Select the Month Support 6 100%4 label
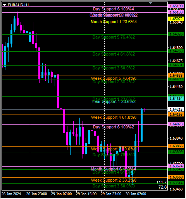The width and height of the screenshot is (186, 199). click(114, 169)
